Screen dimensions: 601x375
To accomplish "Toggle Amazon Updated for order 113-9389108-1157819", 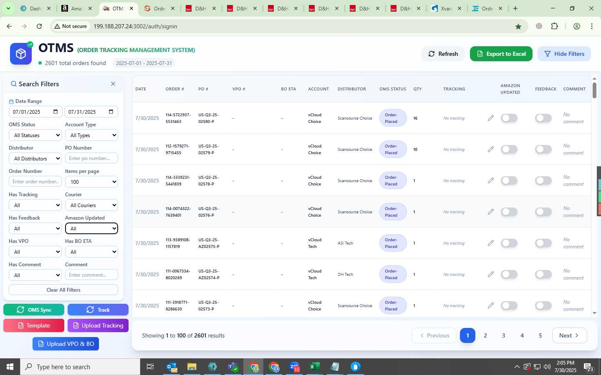I will [509, 243].
